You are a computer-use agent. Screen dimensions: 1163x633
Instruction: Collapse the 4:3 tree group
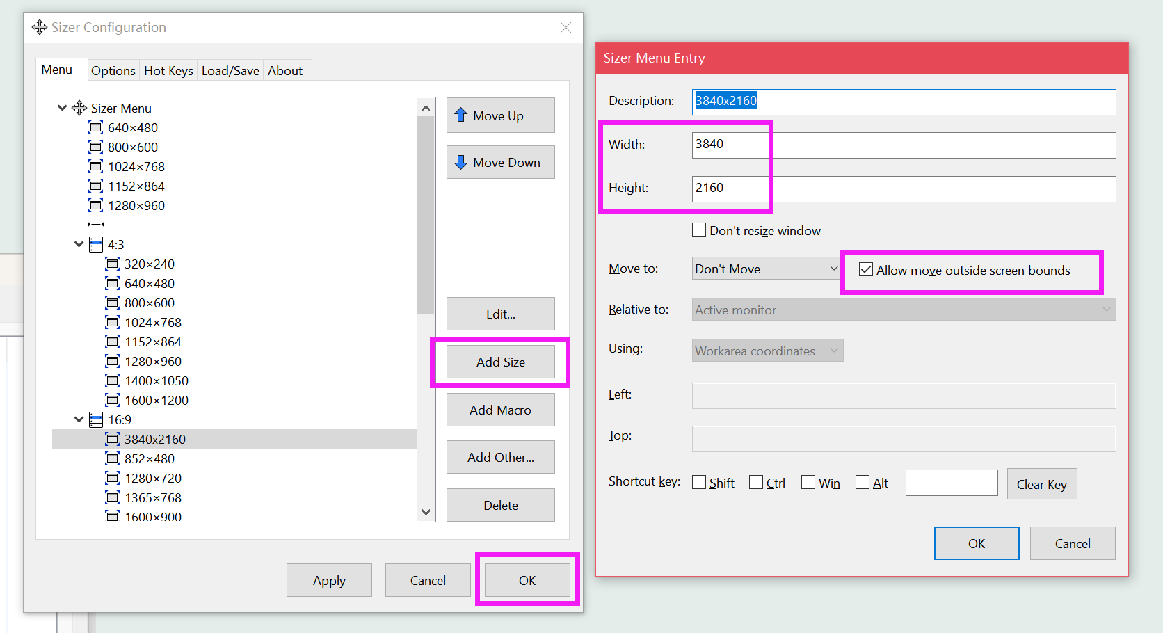pyautogui.click(x=79, y=244)
